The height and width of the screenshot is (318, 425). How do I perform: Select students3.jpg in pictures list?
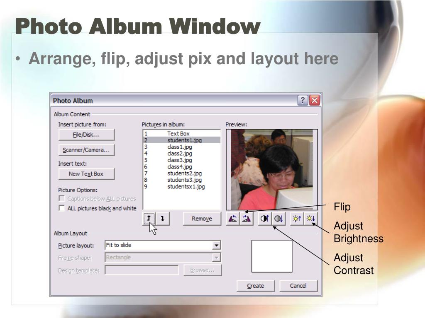coord(182,180)
